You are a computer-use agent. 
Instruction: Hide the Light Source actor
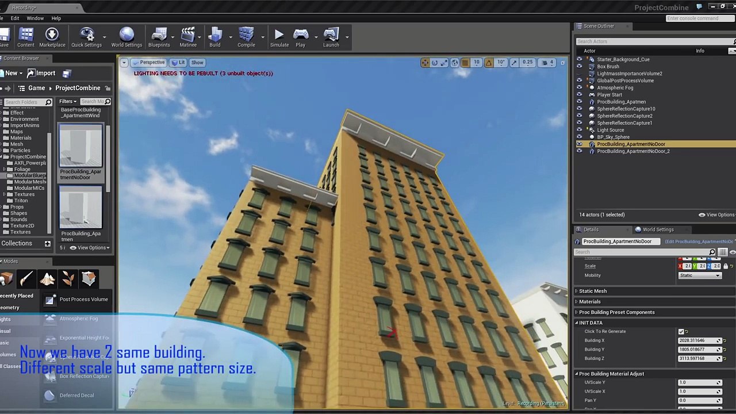pyautogui.click(x=579, y=130)
